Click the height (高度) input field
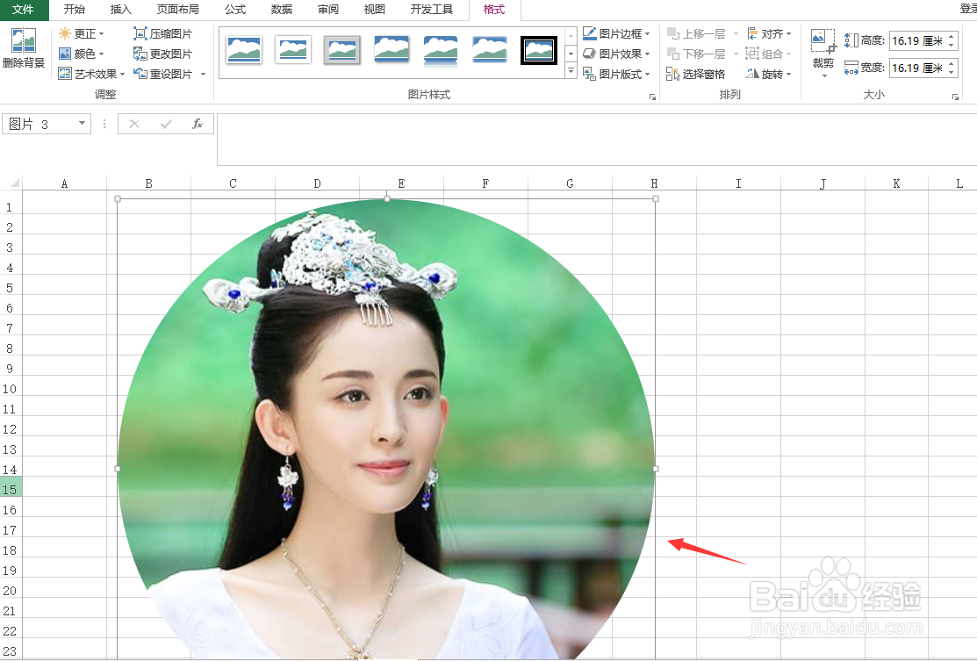 pyautogui.click(x=917, y=40)
